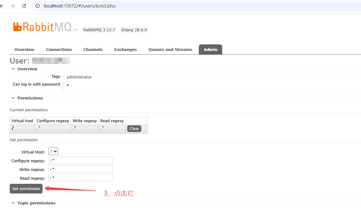The height and width of the screenshot is (211, 361).
Task: Click the Configure regexp column header
Action: (x=53, y=121)
